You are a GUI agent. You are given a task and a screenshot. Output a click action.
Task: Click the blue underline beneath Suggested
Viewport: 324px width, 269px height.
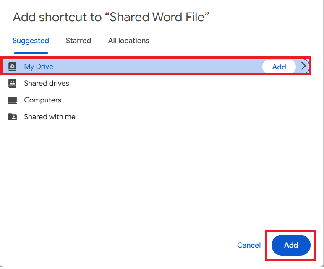click(31, 53)
